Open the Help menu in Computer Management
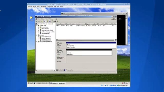 coord(56,19)
